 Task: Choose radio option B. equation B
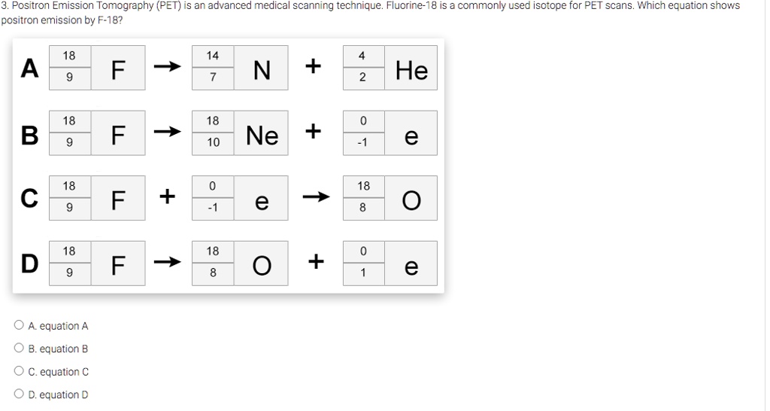[x=19, y=348]
